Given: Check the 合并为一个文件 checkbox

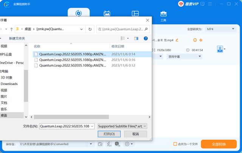Looking at the screenshot, I should [x=175, y=144].
